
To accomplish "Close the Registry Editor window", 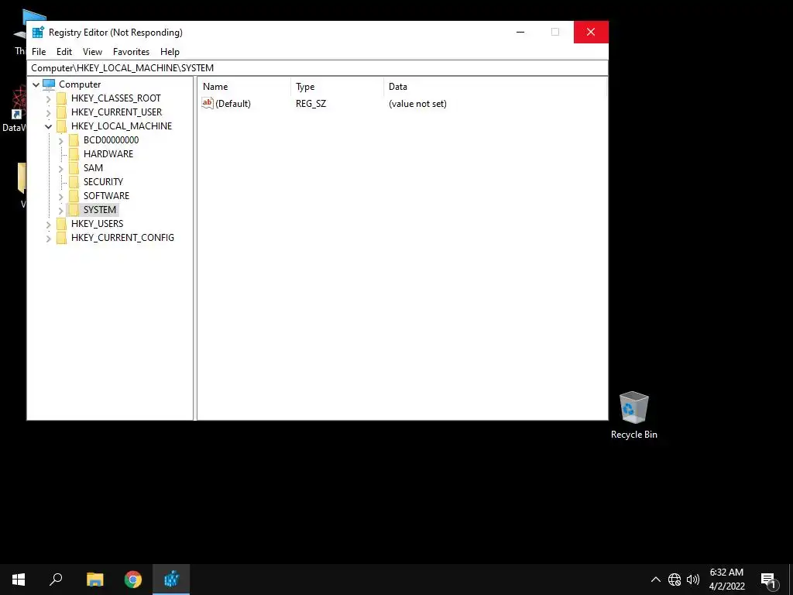I will [x=591, y=32].
